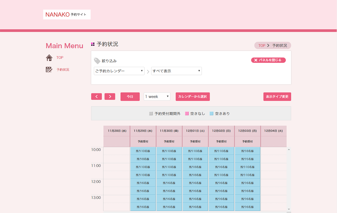337x213 pixels.
Task: Pick the 11:00 slot on 12月01日 (残り8名様)
Action: click(195, 167)
